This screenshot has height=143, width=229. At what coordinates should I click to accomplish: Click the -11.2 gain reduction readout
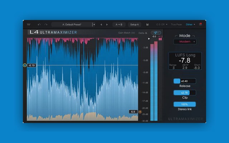160,36
